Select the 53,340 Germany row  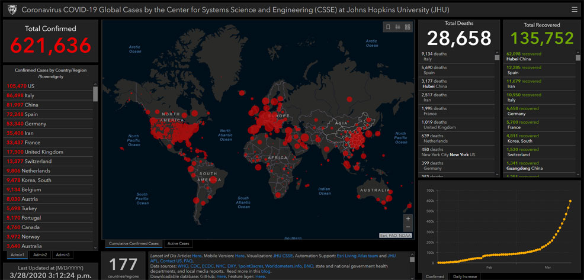click(48, 124)
